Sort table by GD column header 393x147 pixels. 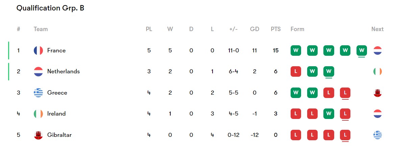254,29
